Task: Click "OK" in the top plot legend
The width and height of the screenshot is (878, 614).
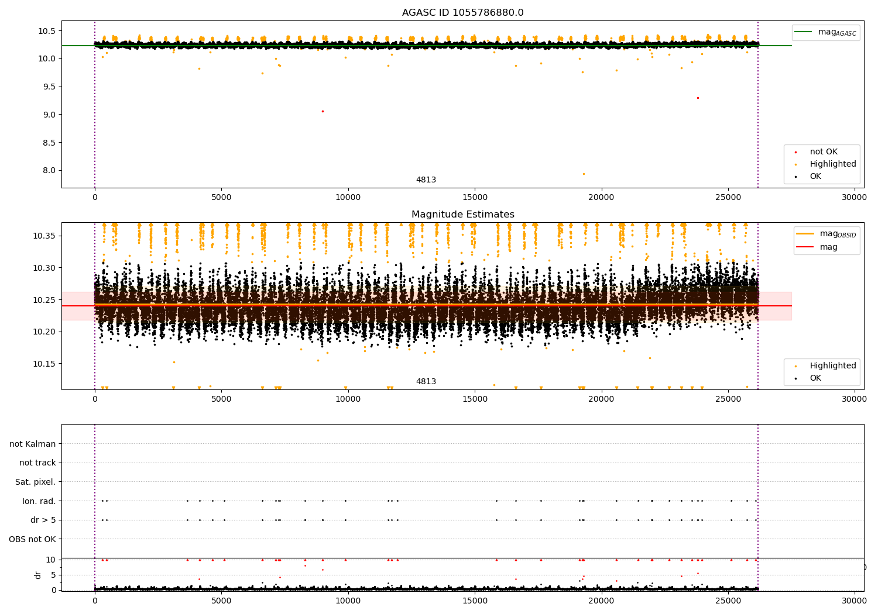Action: [808, 177]
